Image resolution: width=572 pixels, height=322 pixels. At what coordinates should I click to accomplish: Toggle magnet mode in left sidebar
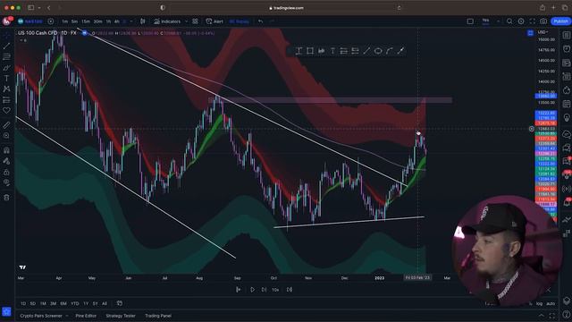pyautogui.click(x=6, y=150)
